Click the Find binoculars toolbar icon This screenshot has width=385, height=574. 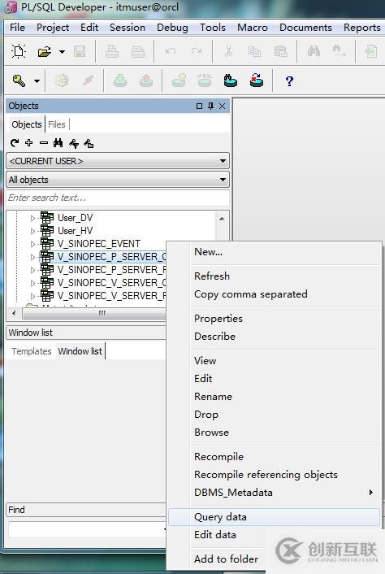pyautogui.click(x=314, y=51)
